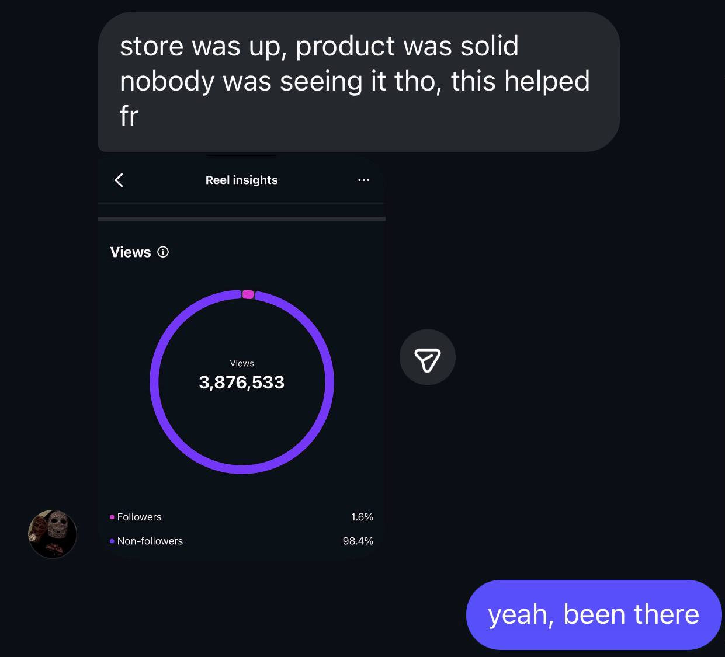
Task: Click the purple Non-followers ring at its bottom
Action: click(x=242, y=469)
